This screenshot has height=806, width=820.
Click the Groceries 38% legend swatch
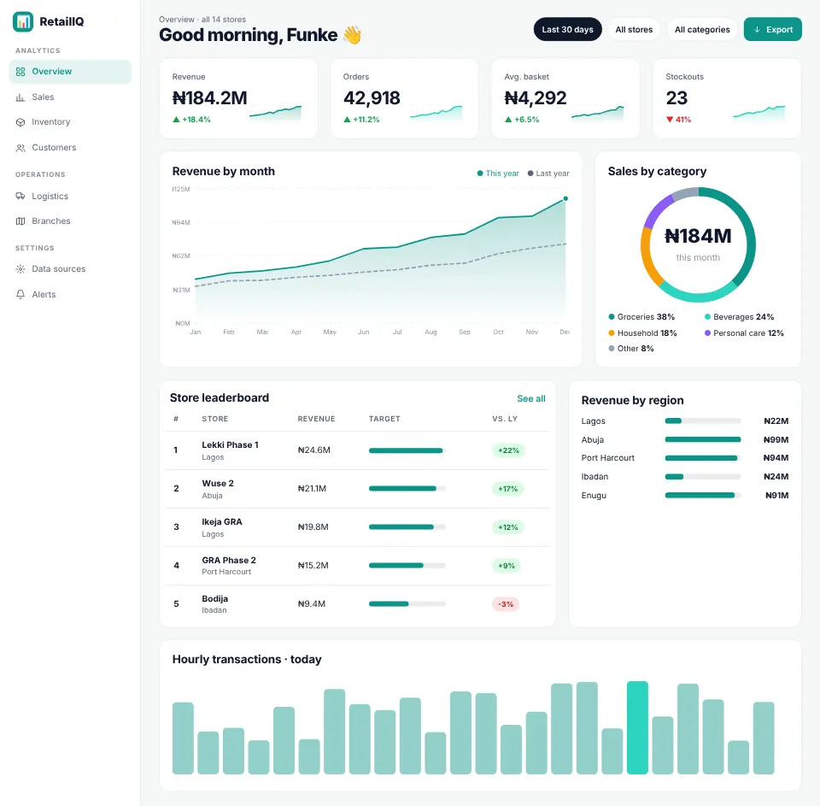click(612, 316)
